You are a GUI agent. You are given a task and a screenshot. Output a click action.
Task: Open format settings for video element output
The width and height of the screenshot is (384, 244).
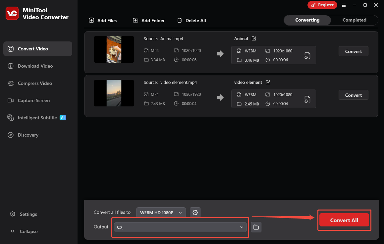pos(307,99)
